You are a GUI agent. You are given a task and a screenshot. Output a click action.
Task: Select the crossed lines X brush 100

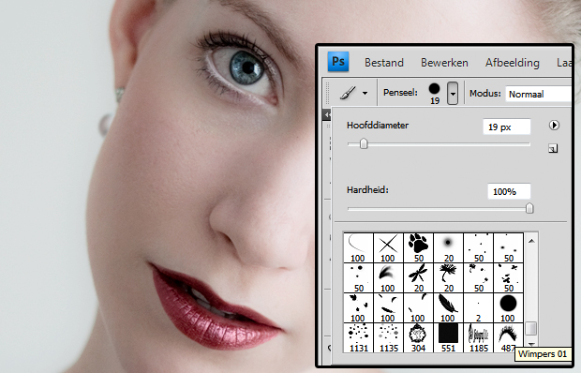(x=388, y=247)
